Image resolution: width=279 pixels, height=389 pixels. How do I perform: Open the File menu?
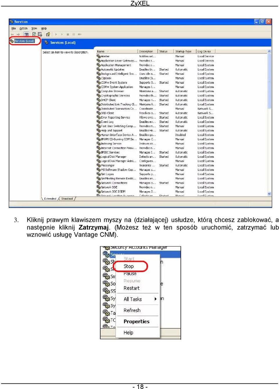coord(13,28)
